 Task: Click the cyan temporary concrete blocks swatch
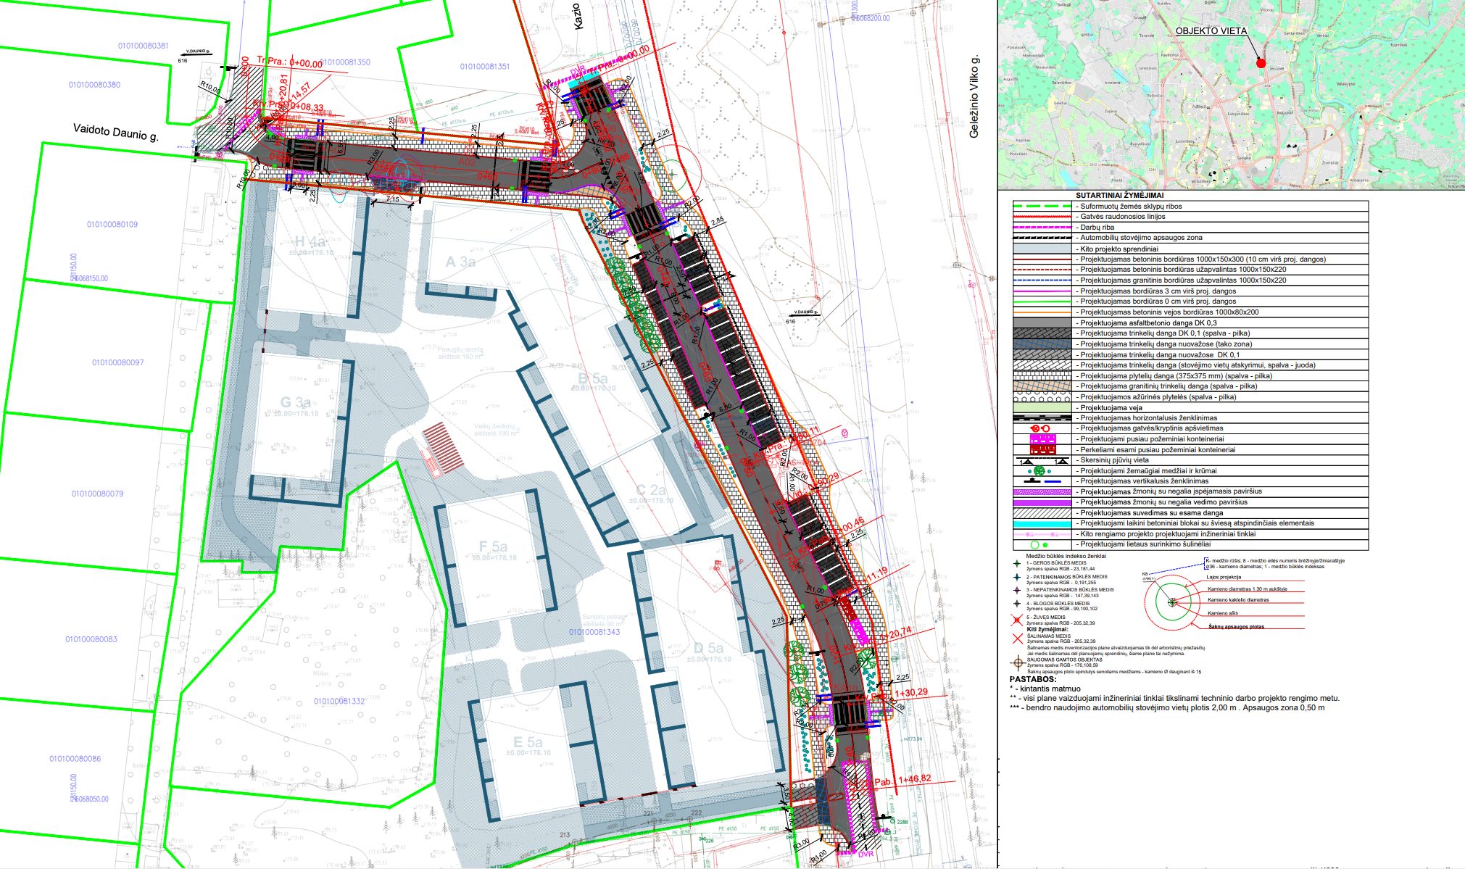point(1042,523)
